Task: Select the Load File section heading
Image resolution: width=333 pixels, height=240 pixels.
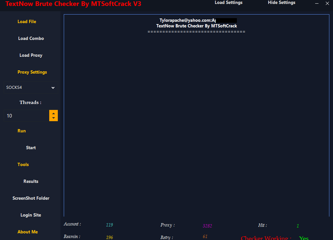Action: click(27, 22)
